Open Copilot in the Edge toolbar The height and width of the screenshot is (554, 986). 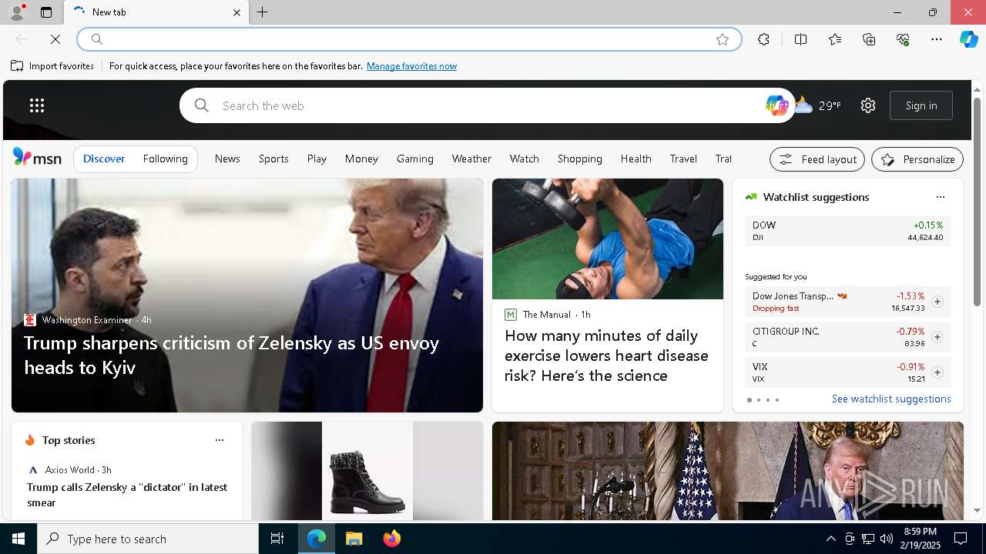click(968, 39)
